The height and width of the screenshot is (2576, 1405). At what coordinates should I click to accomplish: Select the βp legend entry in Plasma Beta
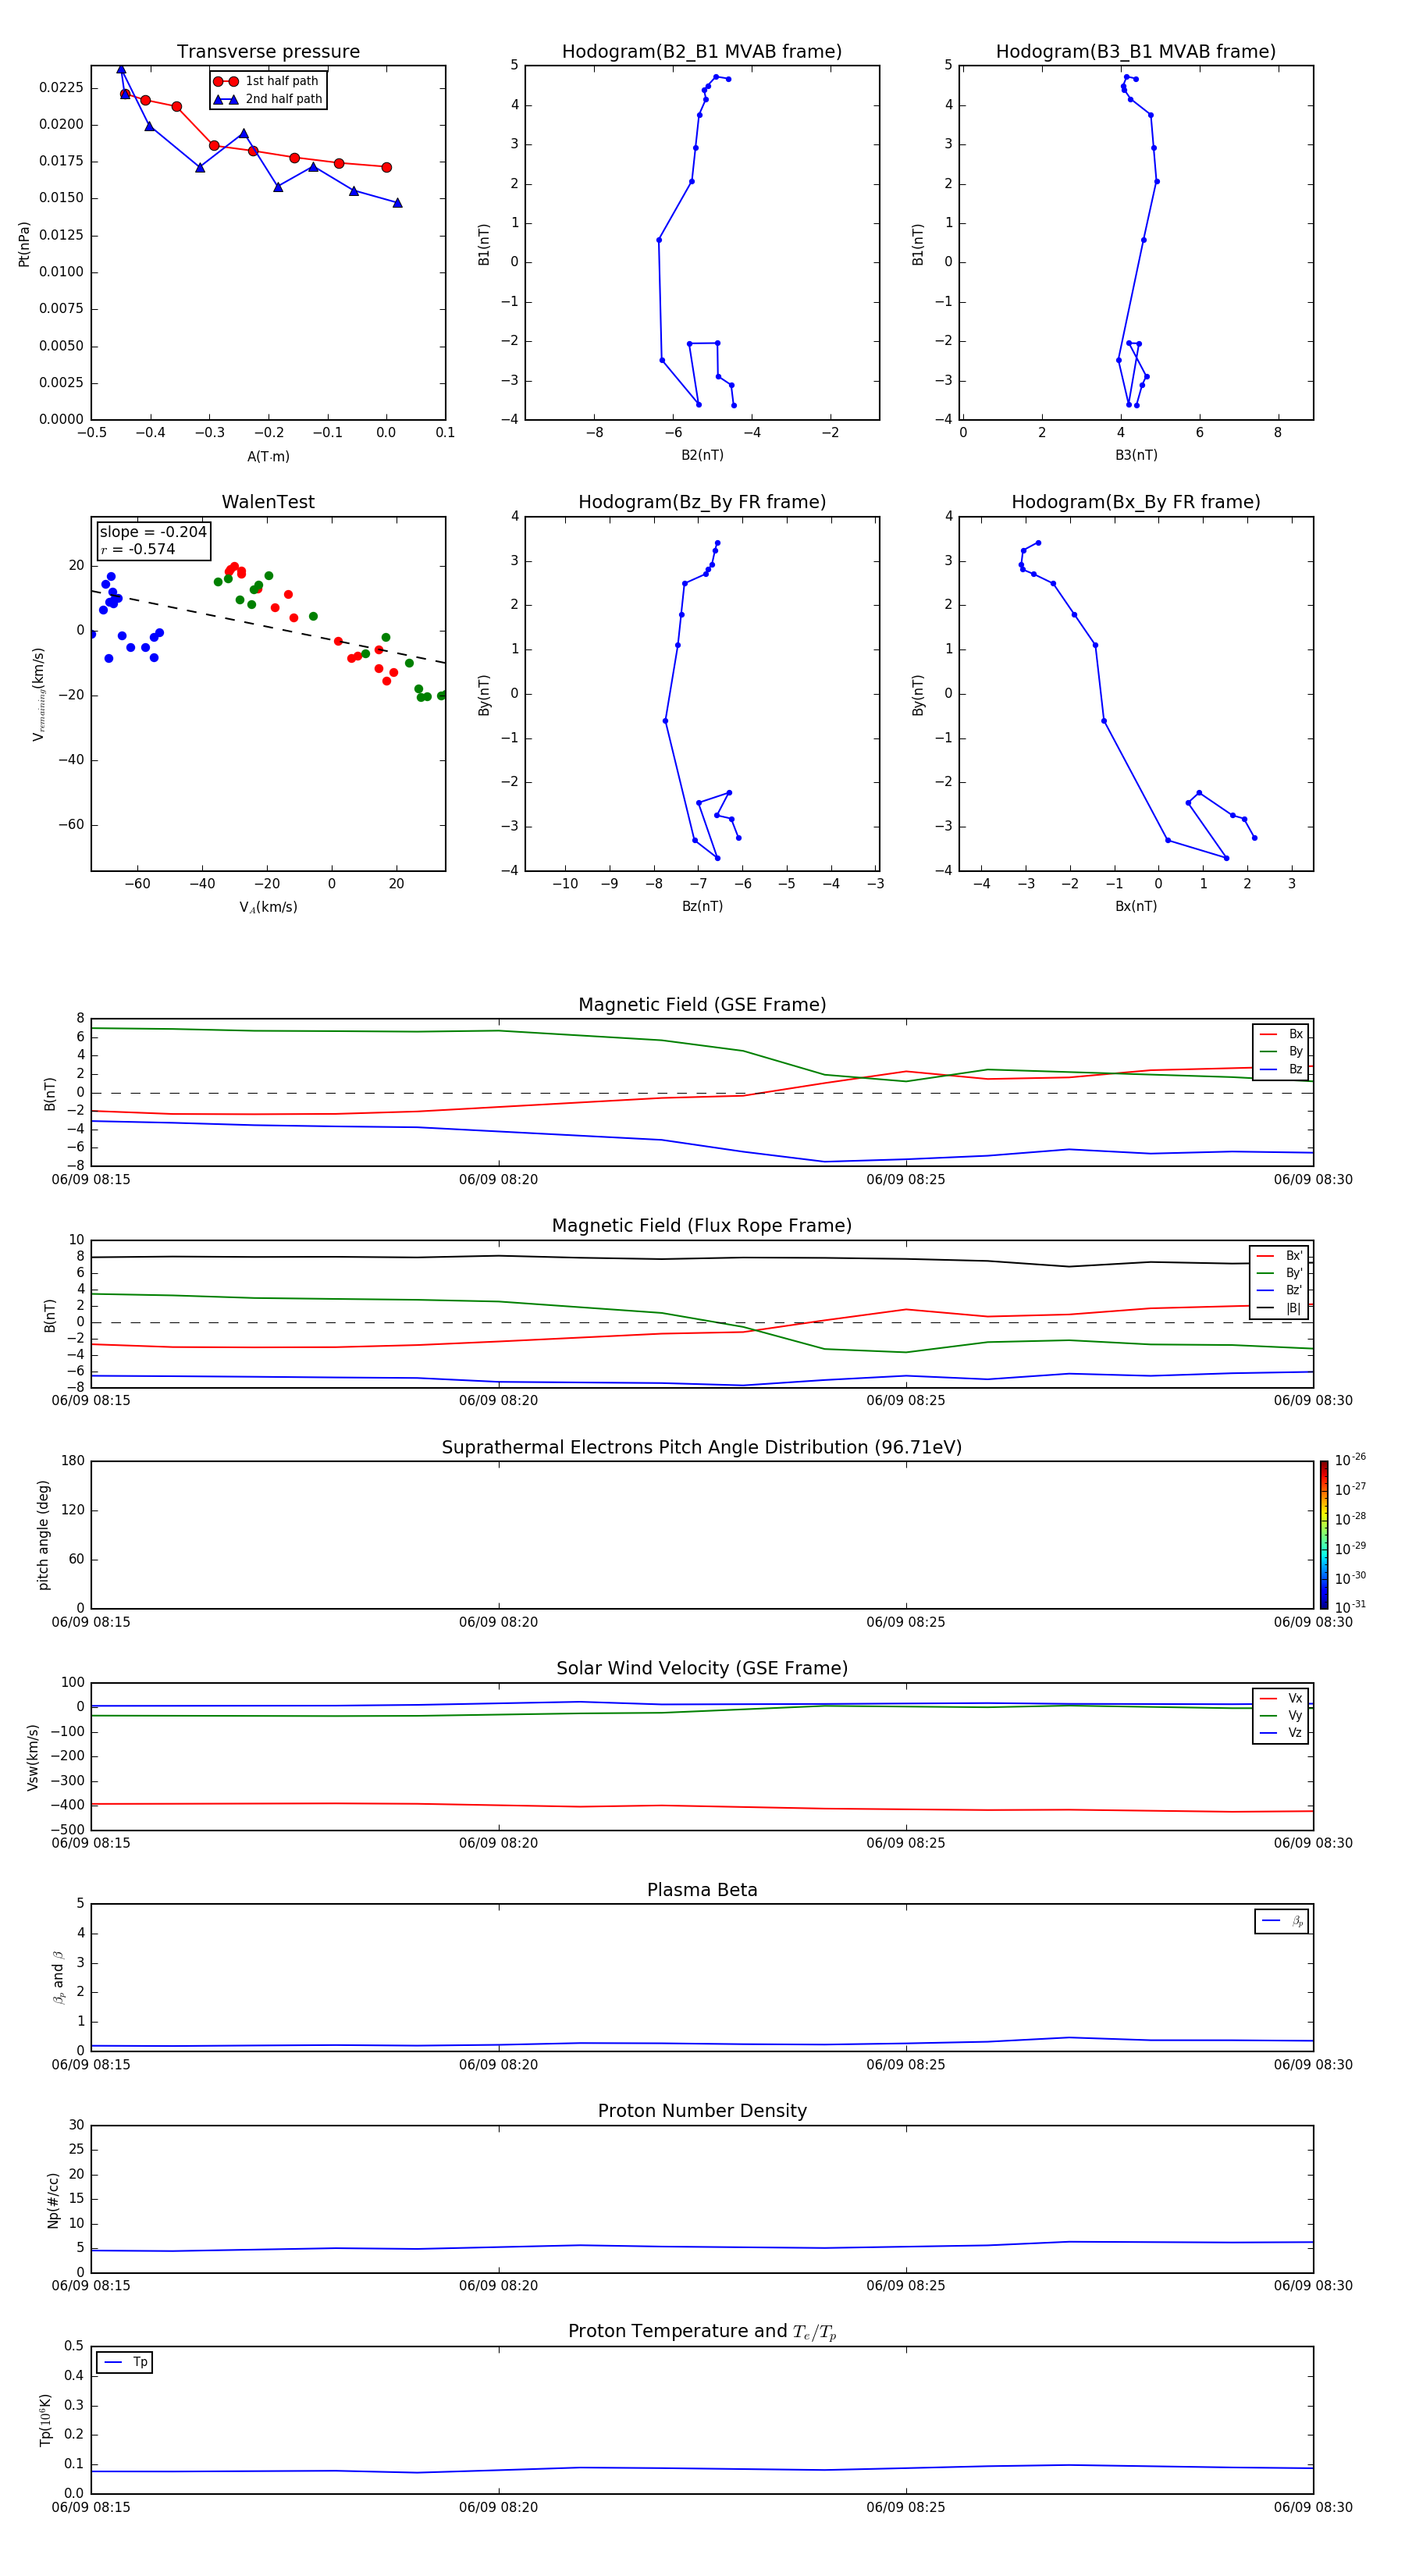(x=1282, y=1921)
